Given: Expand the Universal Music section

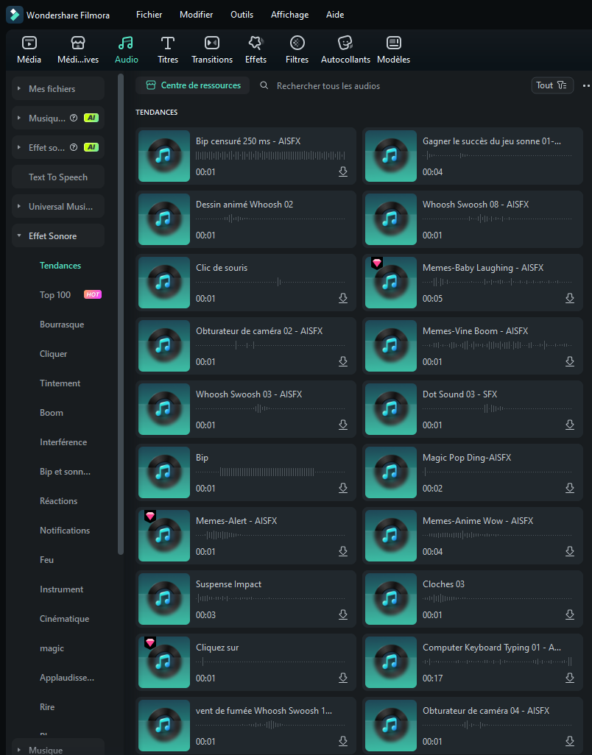Looking at the screenshot, I should (x=19, y=207).
